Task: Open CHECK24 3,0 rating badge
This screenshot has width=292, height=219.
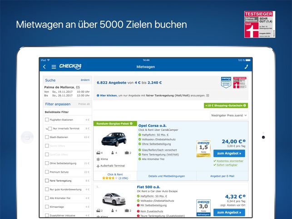Action: 203,208
